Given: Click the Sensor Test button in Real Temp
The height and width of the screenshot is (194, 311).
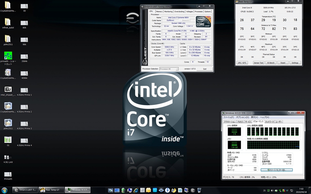Looking at the screenshot, I should click(x=258, y=63).
